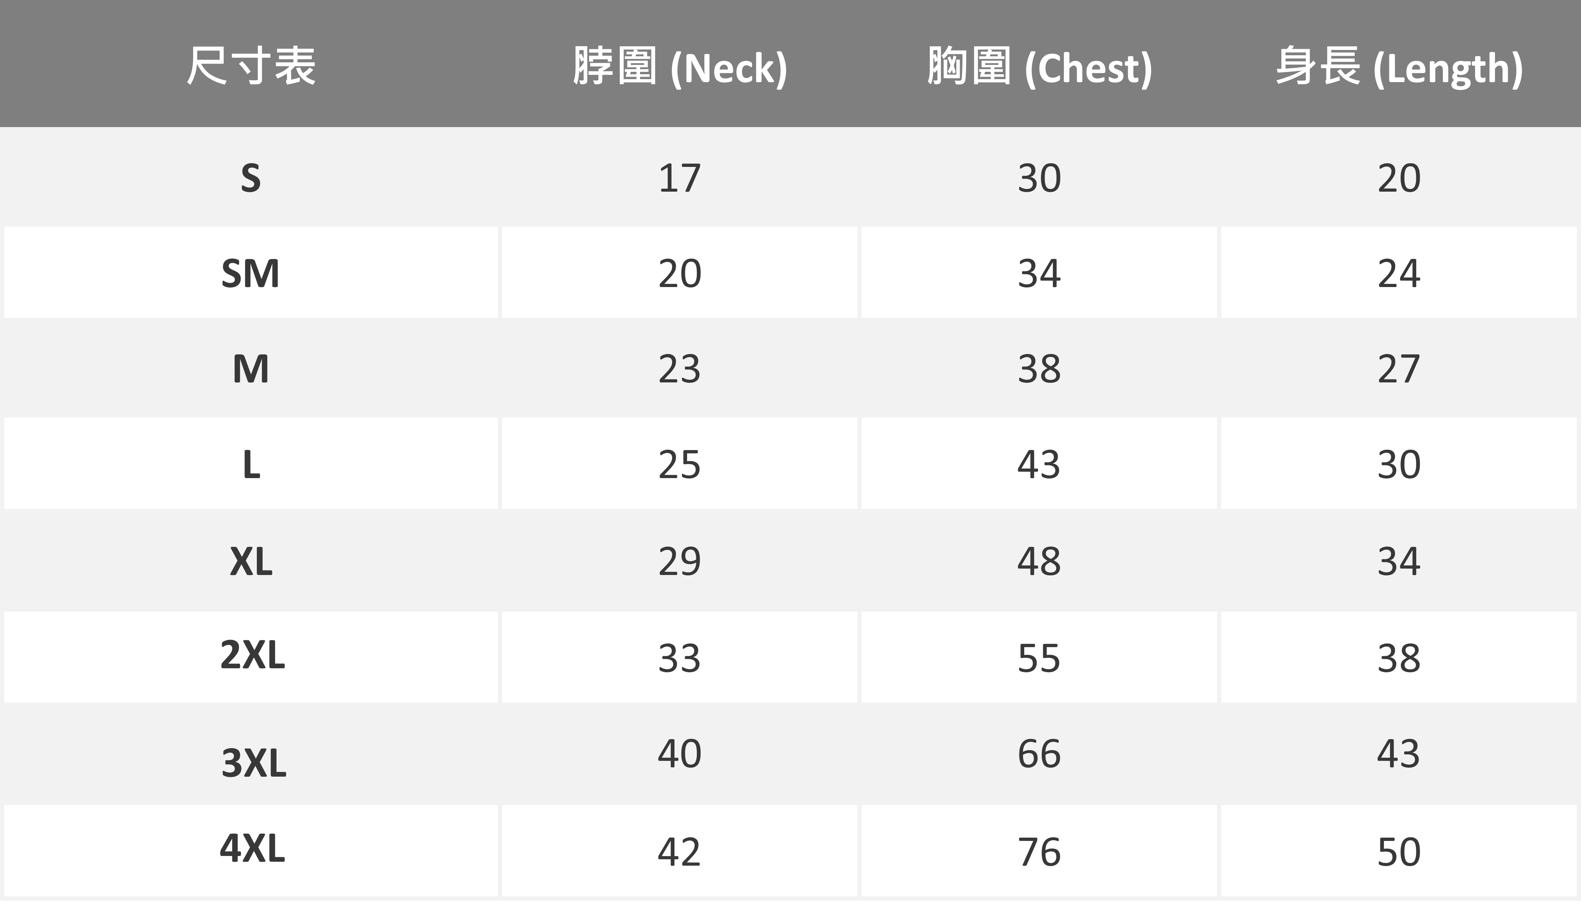Viewport: 1581px width, 904px height.
Task: Click neck value 17 in S row
Action: 680,178
